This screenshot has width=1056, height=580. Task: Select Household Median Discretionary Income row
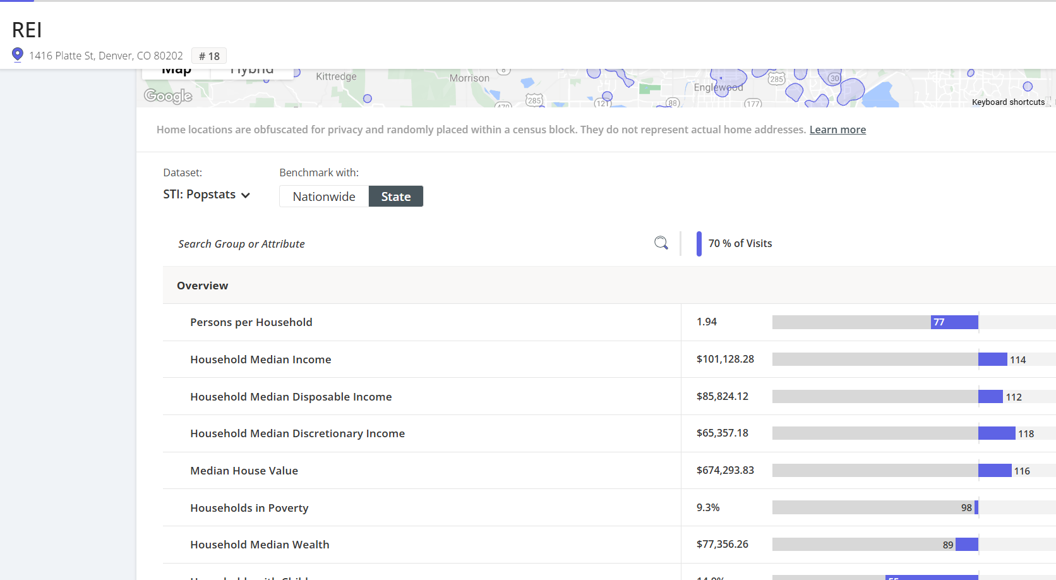(609, 433)
